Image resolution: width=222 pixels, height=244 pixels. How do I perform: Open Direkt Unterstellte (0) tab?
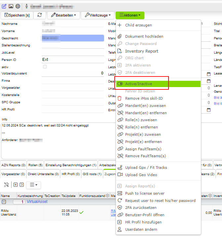click(43, 174)
